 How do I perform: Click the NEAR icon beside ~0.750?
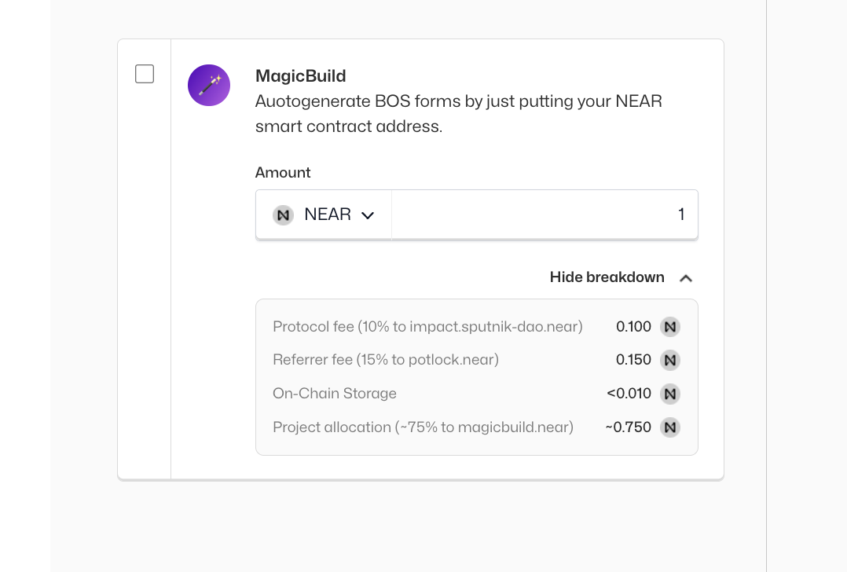coord(670,427)
